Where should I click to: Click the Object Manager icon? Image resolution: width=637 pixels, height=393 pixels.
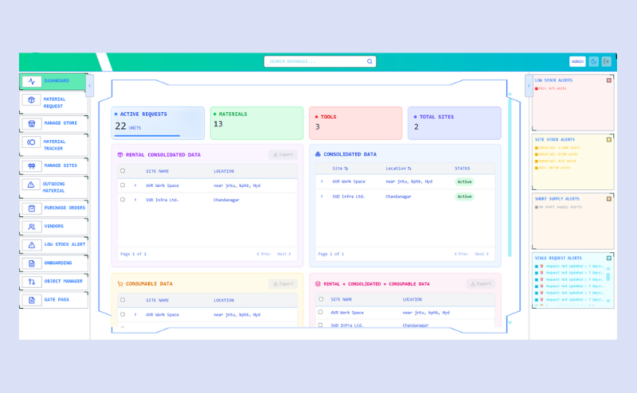point(32,282)
